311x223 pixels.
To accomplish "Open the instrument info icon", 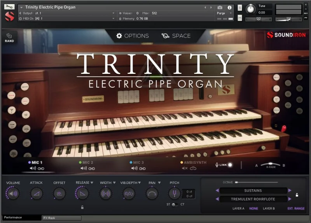I will (229, 7).
